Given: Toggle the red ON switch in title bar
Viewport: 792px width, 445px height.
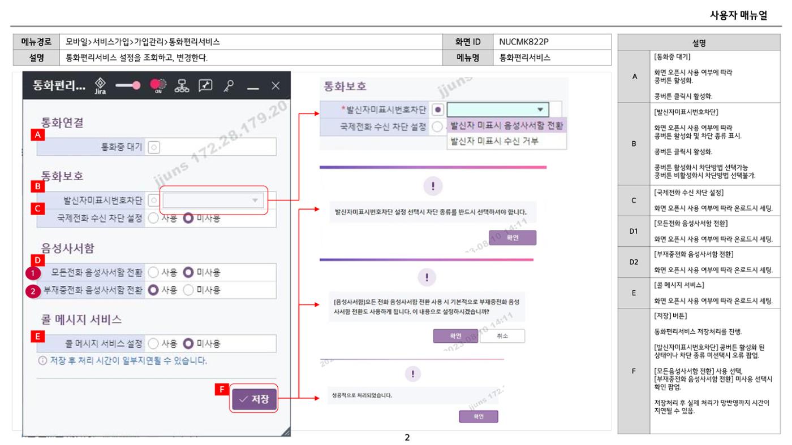Looking at the screenshot, I should 158,85.
